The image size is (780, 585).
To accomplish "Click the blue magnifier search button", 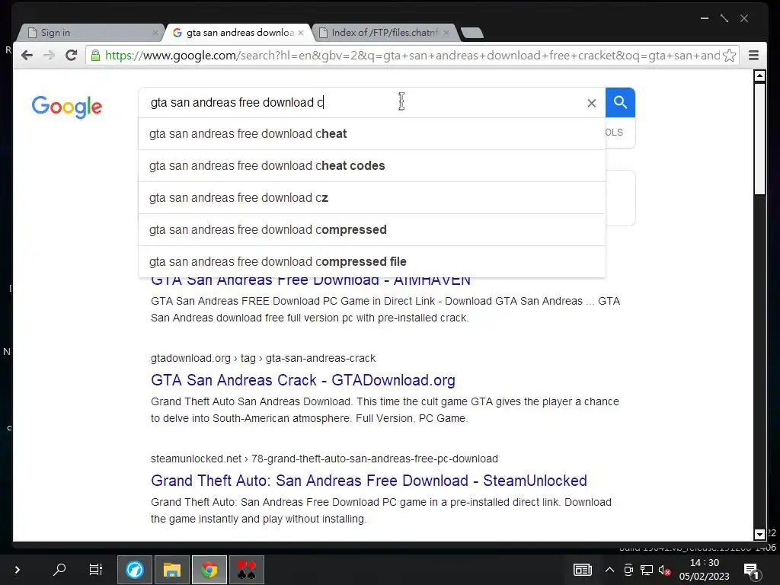I will point(620,103).
